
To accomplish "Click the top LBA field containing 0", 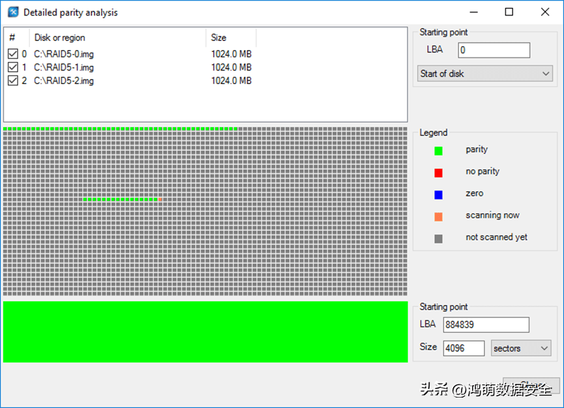I will (x=494, y=50).
